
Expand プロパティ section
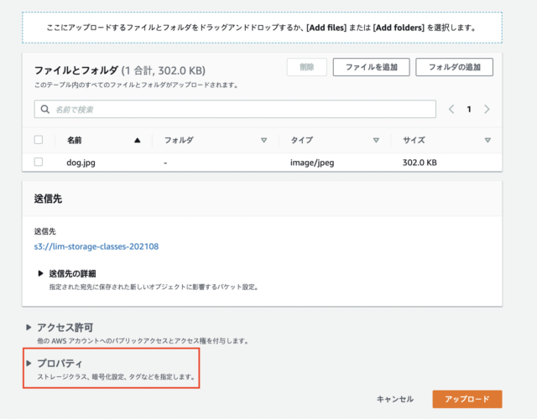point(29,363)
